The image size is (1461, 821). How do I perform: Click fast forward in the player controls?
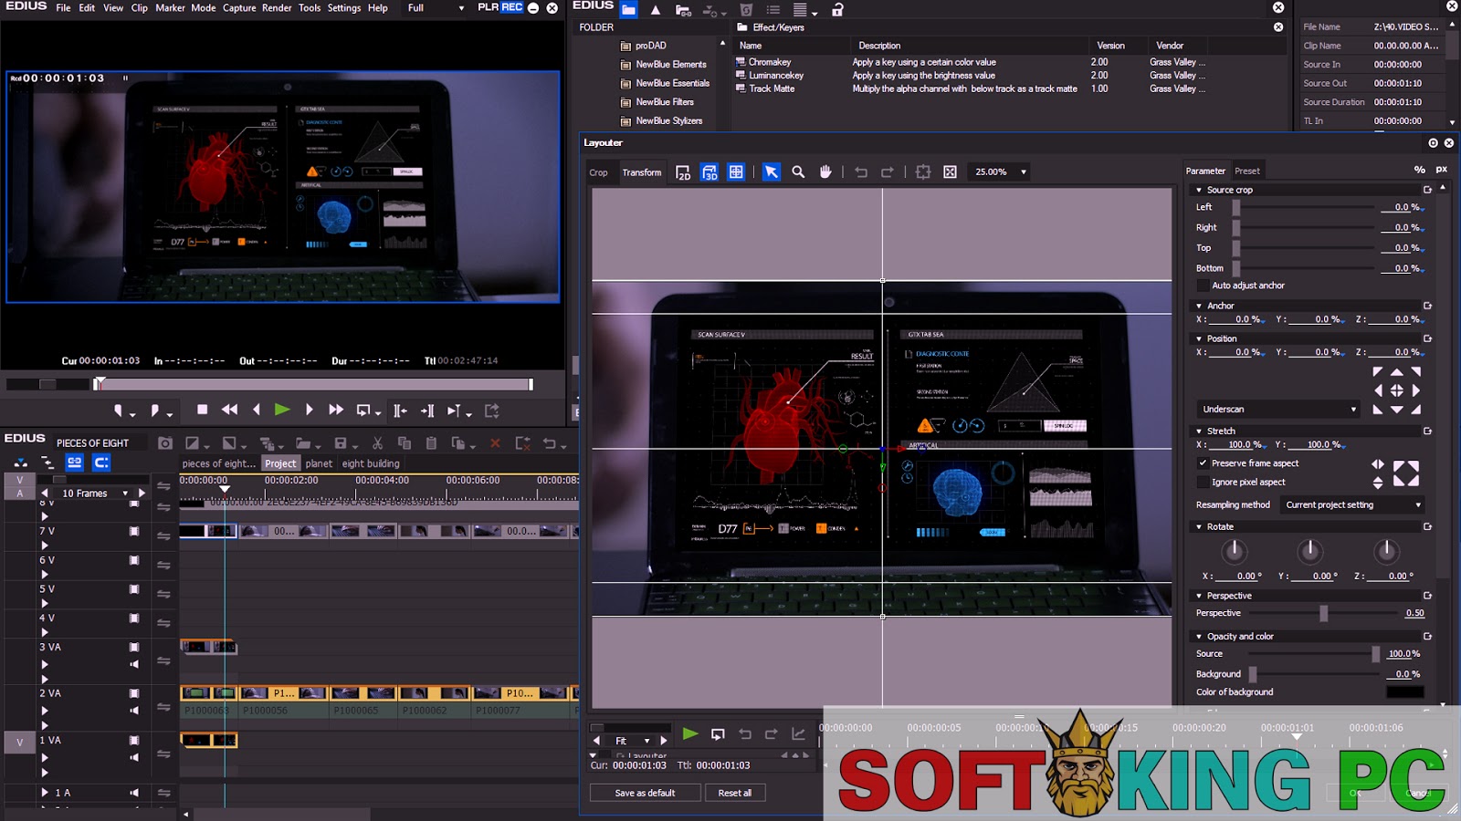336,410
